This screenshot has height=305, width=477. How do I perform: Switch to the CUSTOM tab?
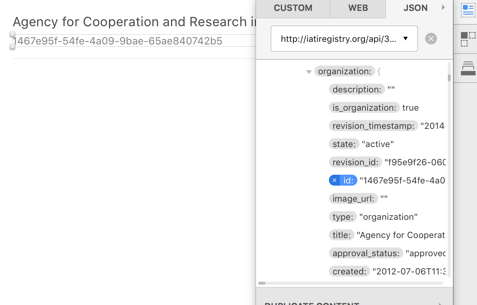pos(293,8)
